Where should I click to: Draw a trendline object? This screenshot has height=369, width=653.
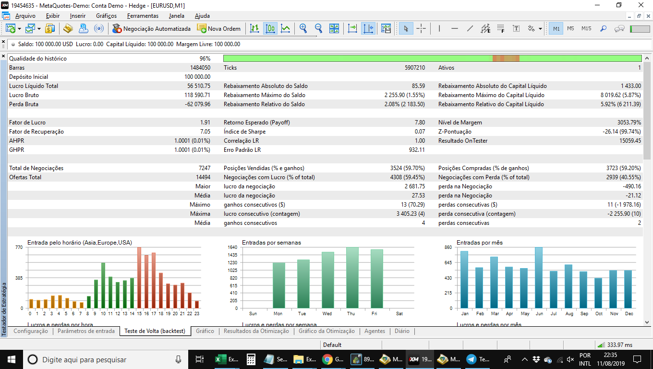coord(470,28)
